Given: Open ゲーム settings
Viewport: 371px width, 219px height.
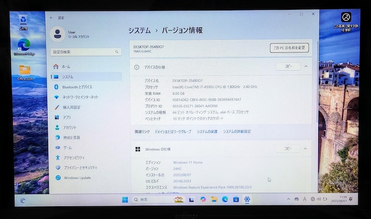Looking at the screenshot, I should point(86,148).
